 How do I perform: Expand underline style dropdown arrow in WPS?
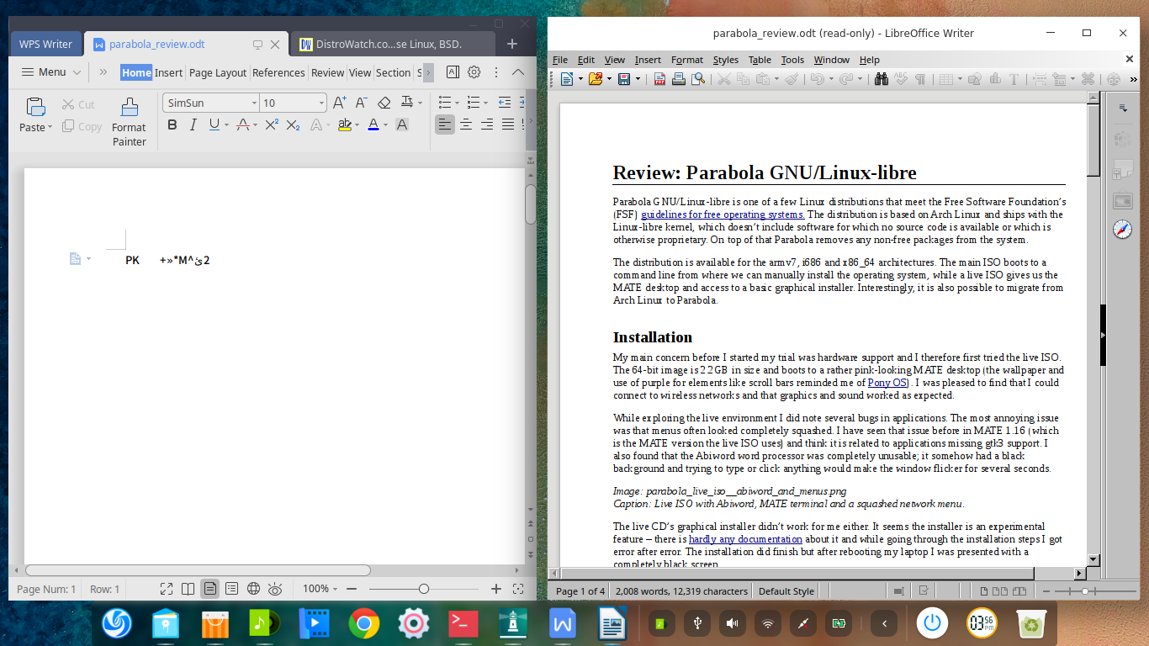(226, 124)
